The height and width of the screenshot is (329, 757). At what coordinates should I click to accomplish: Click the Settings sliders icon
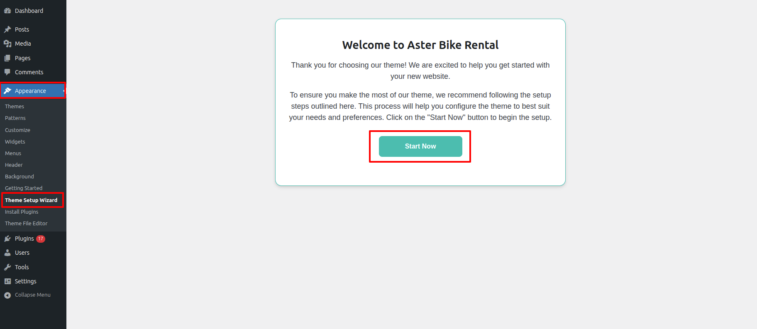click(7, 281)
